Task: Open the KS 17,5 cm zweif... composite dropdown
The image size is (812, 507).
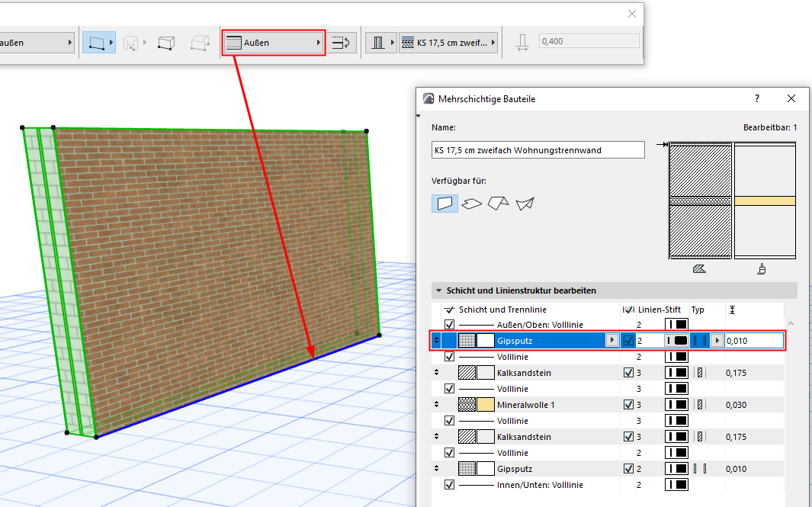Action: point(448,43)
